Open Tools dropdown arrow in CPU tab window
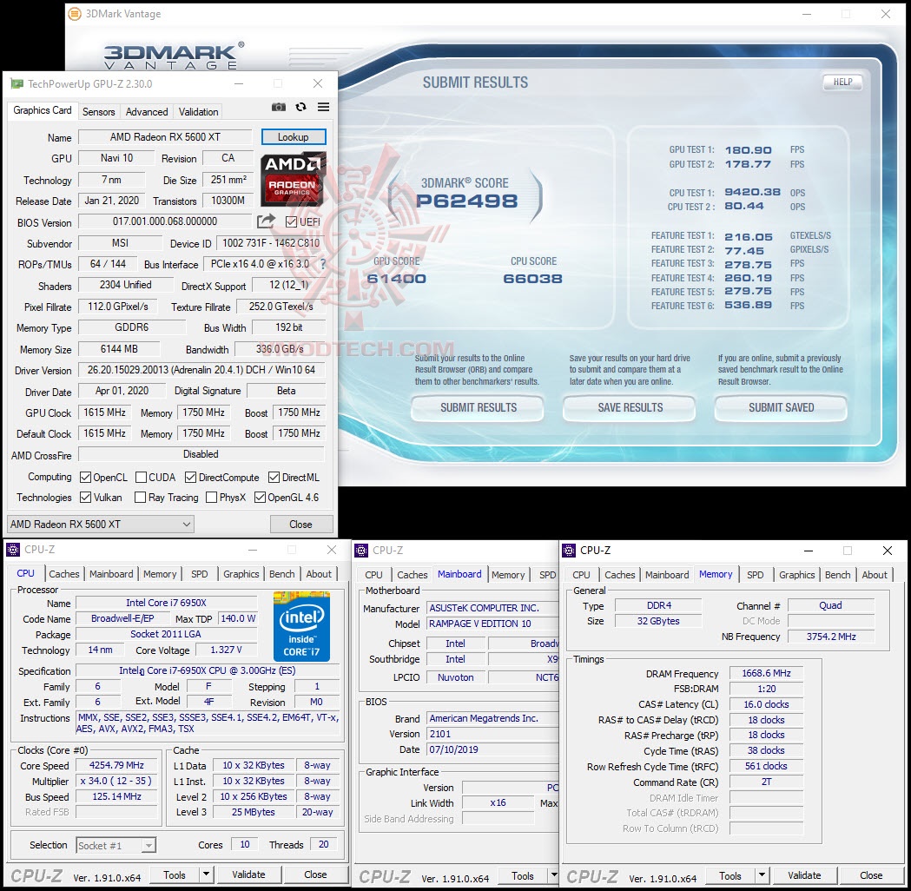This screenshot has width=911, height=891. click(206, 874)
